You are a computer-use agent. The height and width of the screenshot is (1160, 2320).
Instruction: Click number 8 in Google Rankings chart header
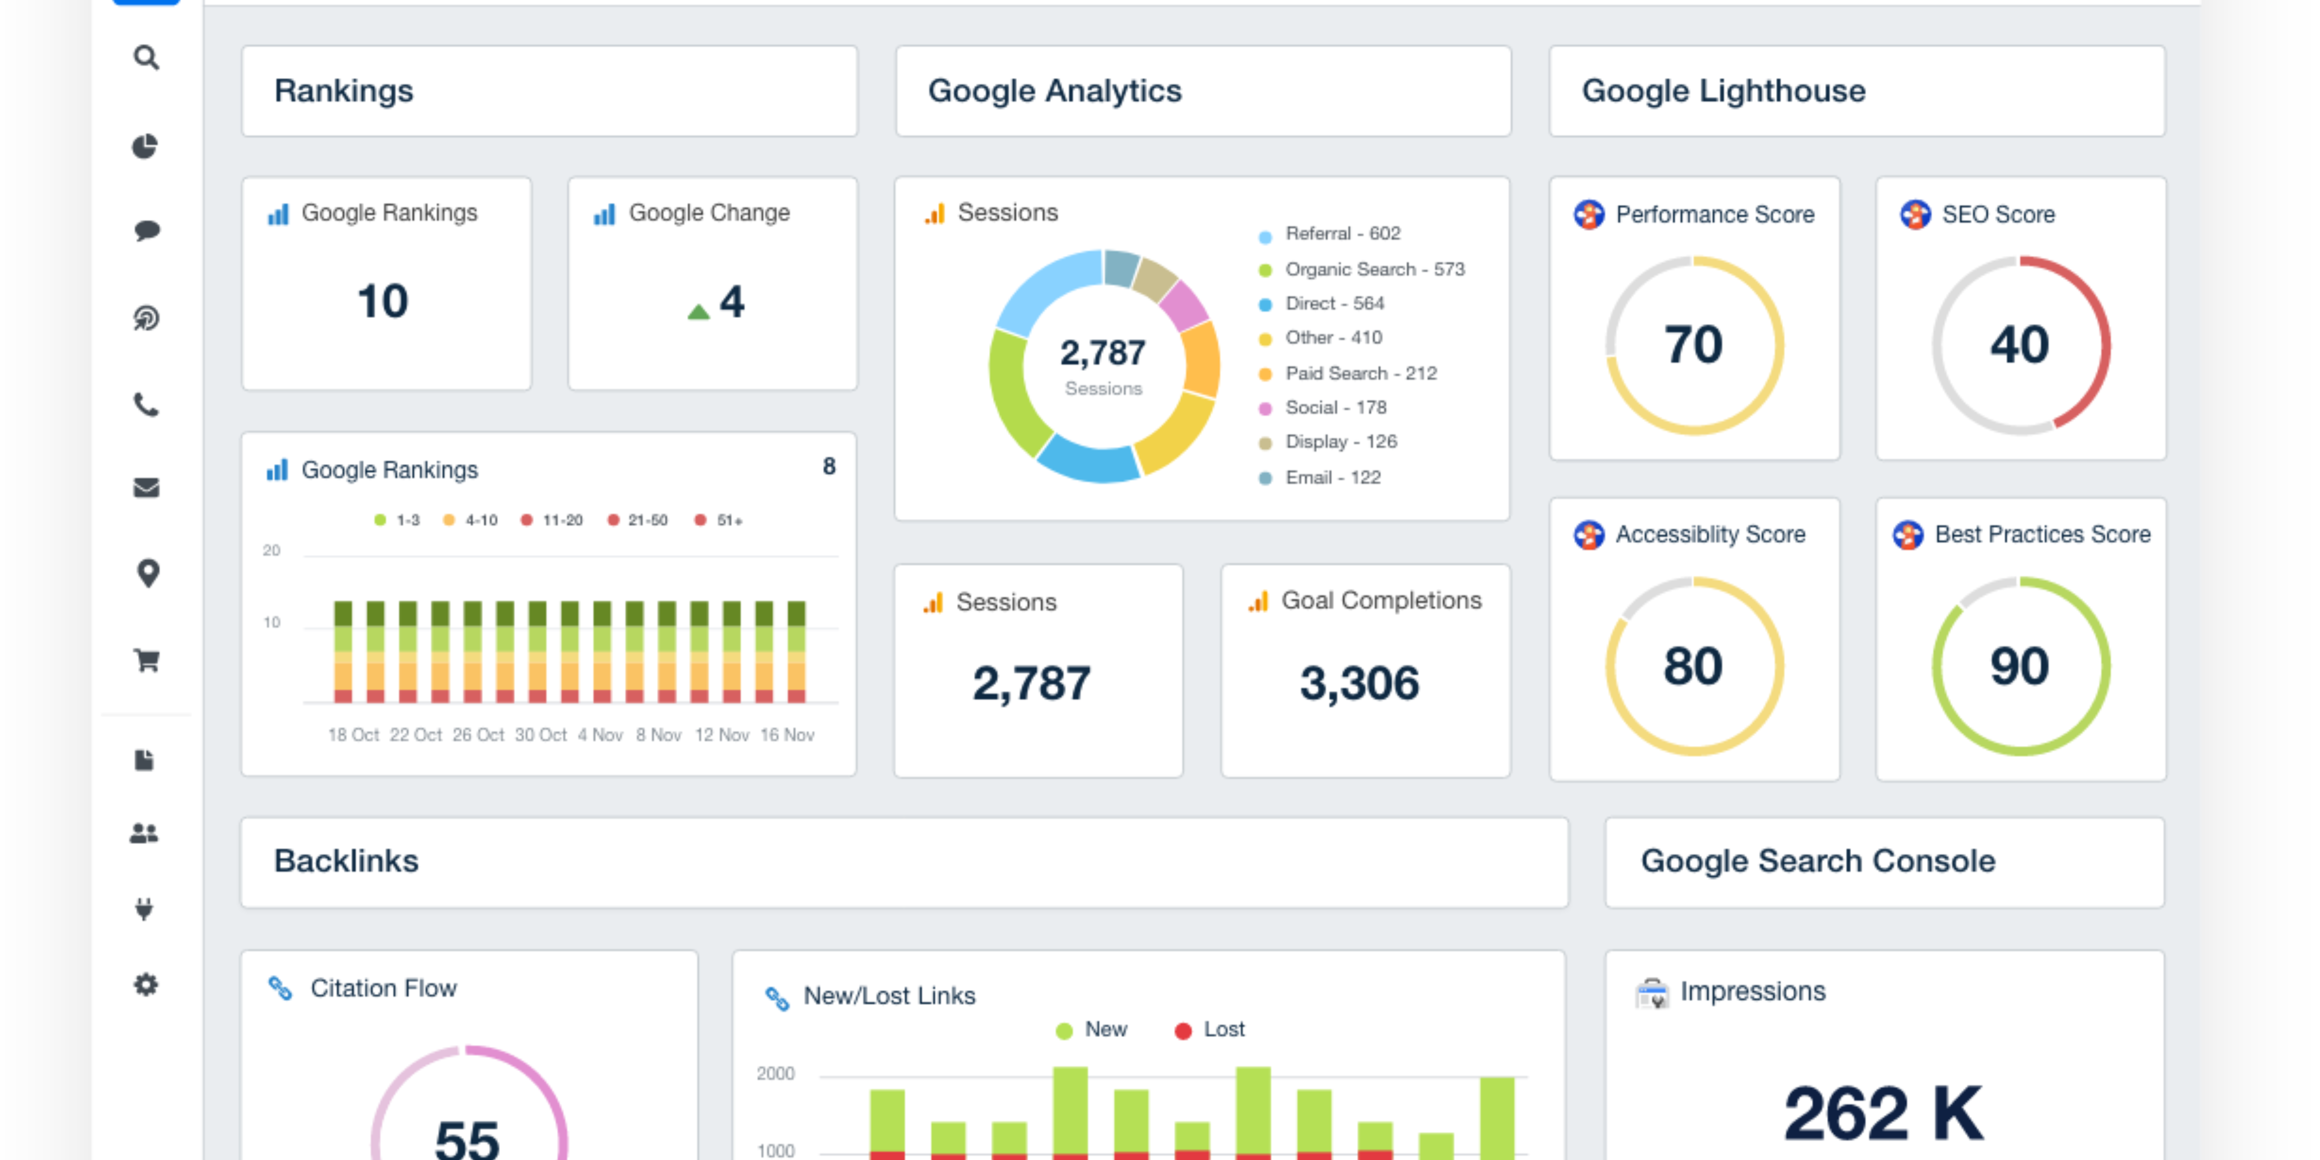click(x=829, y=467)
